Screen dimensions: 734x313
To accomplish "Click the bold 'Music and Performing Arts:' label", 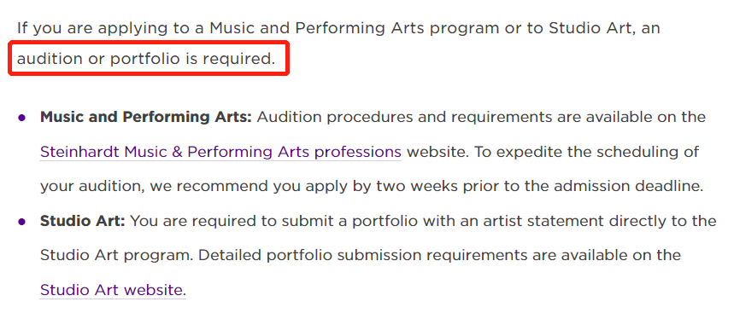I will coord(146,117).
